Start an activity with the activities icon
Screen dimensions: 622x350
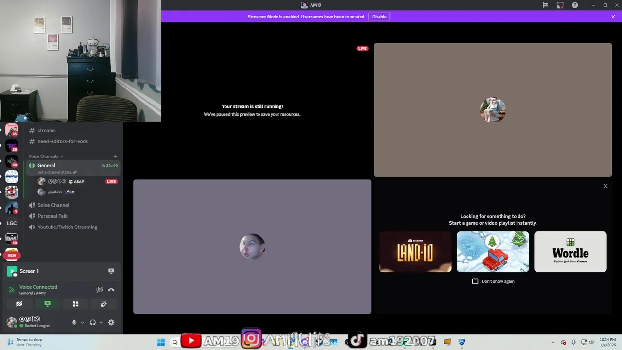(75, 304)
